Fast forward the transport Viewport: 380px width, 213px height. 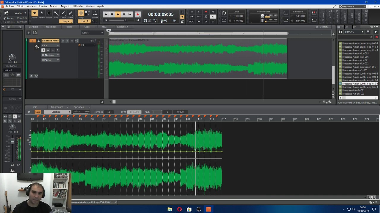click(x=130, y=14)
